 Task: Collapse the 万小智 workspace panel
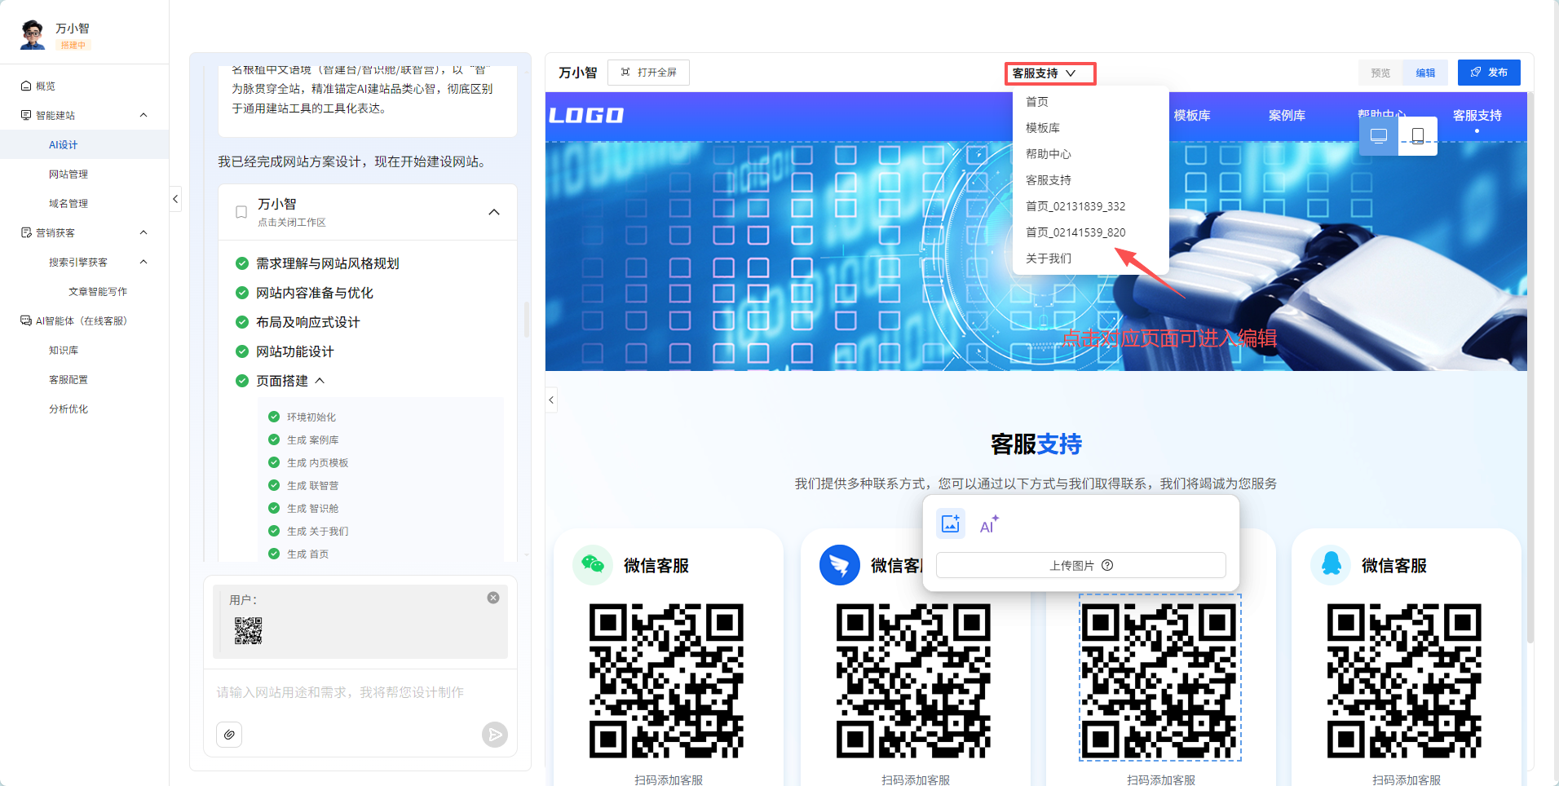(493, 212)
